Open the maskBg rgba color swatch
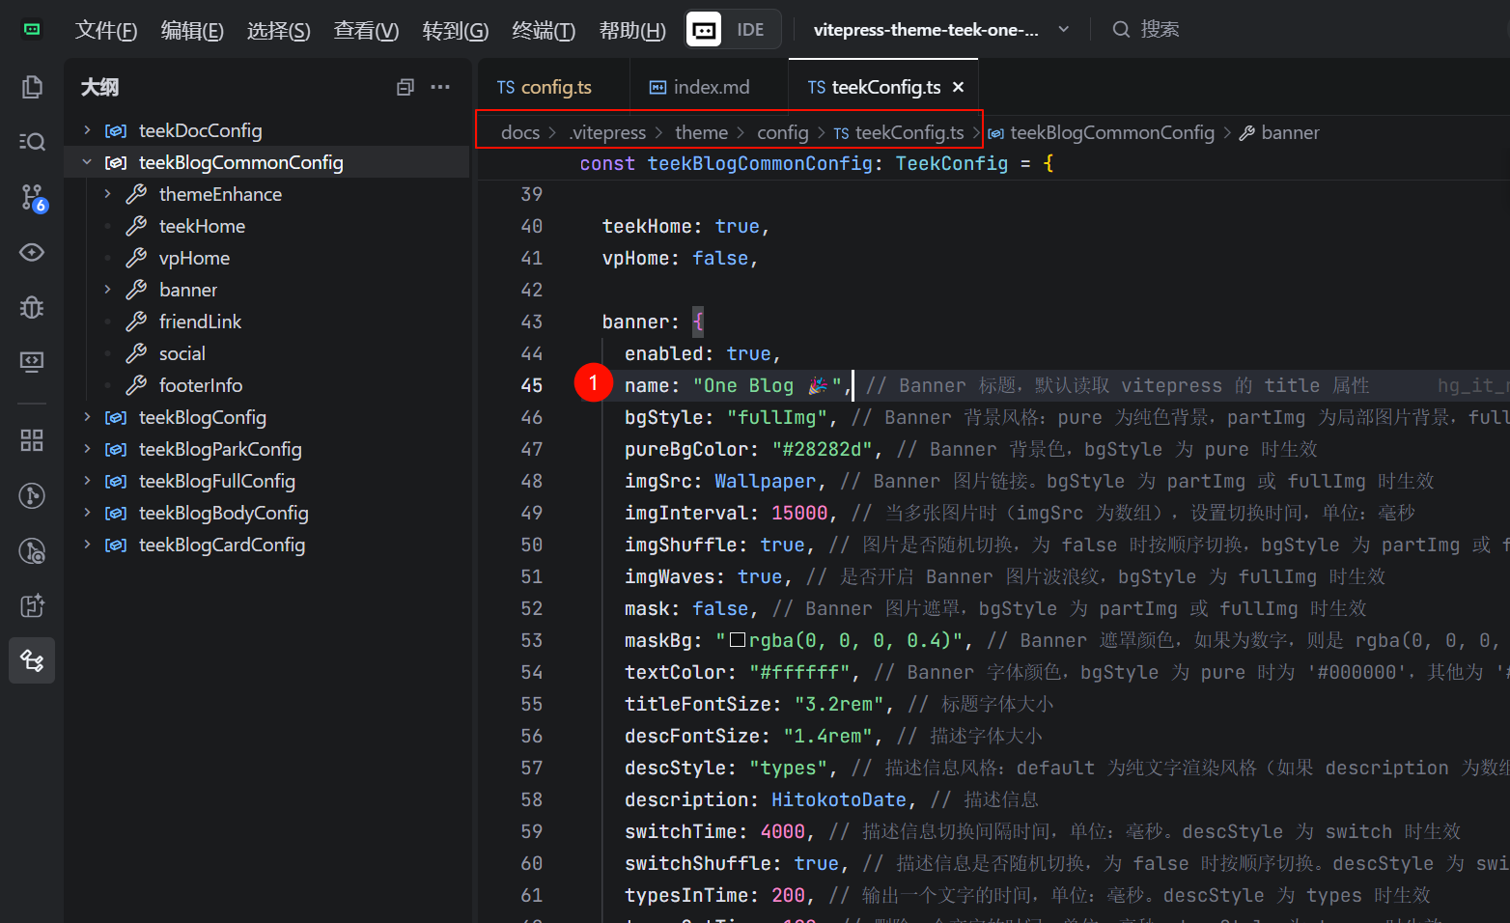Screen dimensions: 1510x923 738,639
